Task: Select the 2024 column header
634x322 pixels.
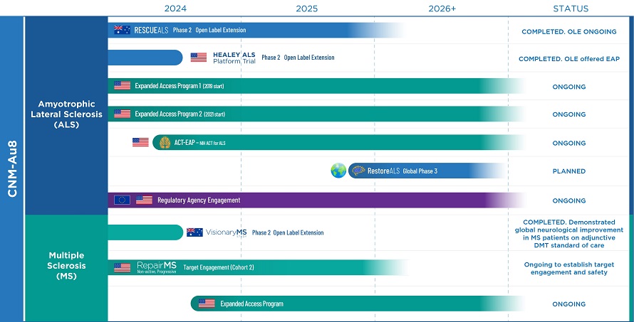Action: [175, 9]
